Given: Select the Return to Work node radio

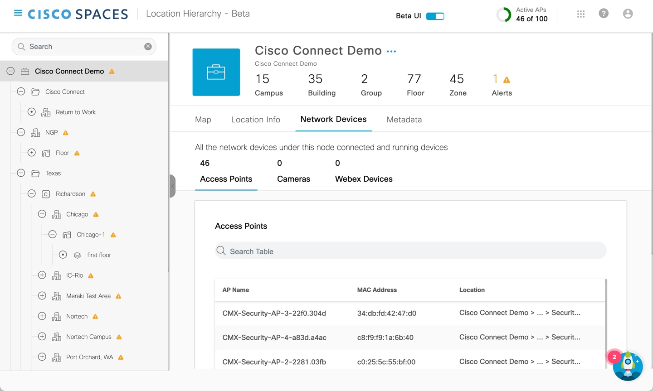Looking at the screenshot, I should 31,112.
